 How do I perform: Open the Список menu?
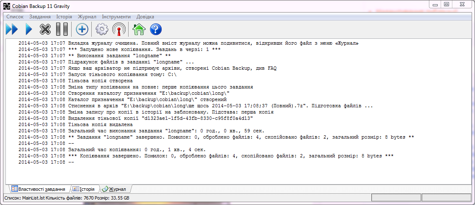click(15, 17)
